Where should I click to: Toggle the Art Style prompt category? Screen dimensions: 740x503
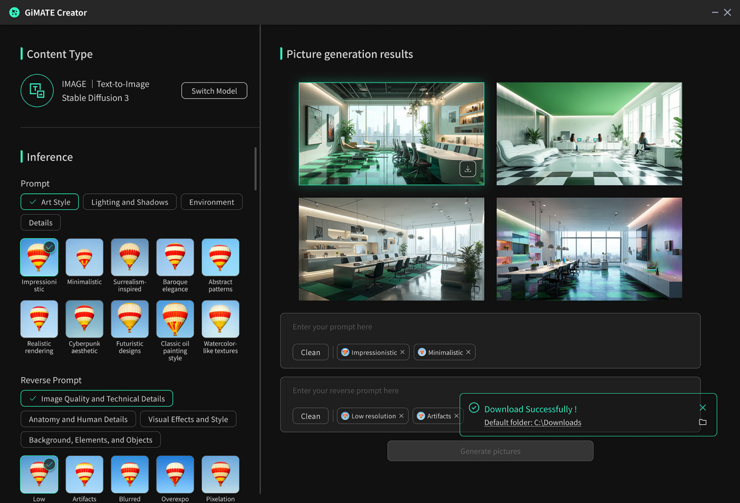[x=50, y=202]
